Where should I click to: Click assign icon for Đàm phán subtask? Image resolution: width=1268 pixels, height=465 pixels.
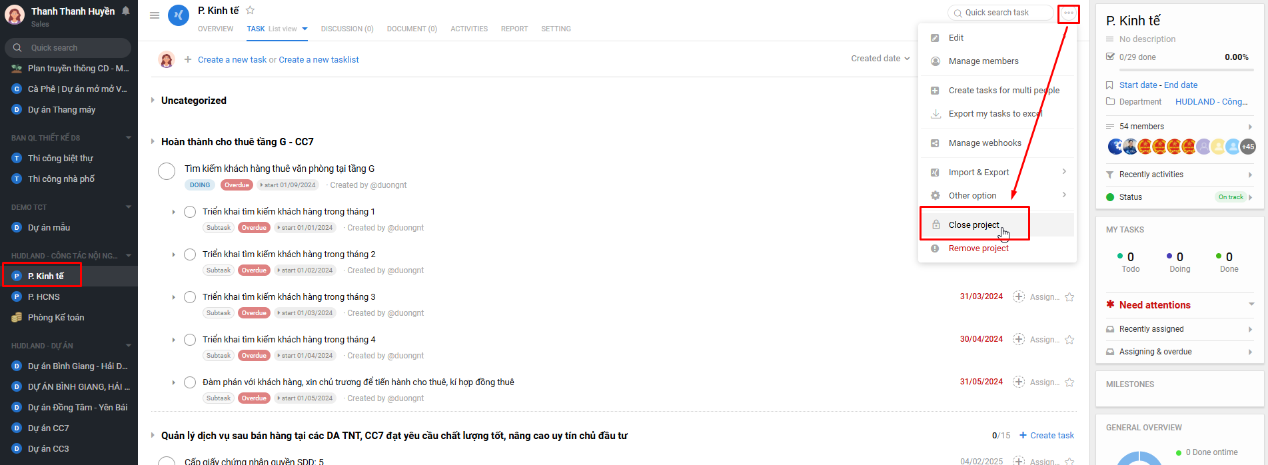(x=1019, y=382)
